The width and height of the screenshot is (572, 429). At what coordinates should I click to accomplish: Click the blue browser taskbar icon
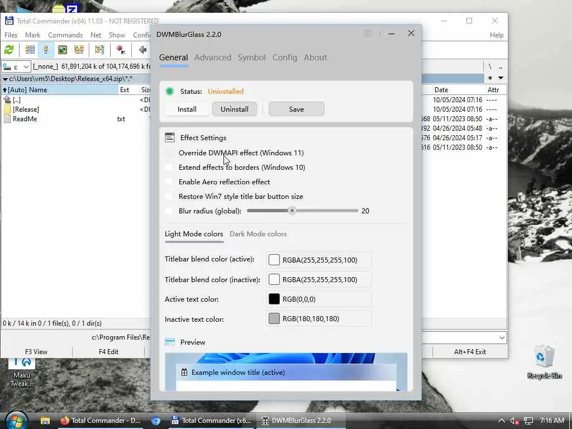[156, 421]
